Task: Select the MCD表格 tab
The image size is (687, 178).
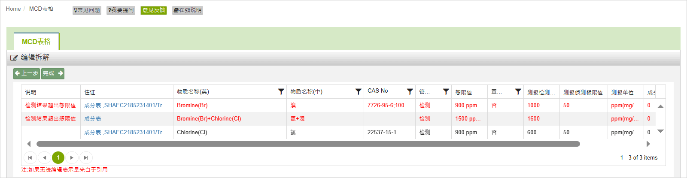Action: (36, 42)
